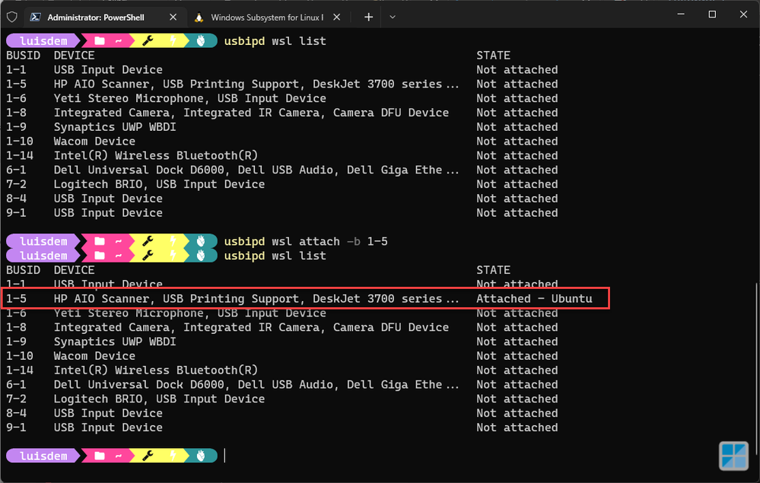Viewport: 760px width, 483px height.
Task: Click the lightning icon in the last empty prompt
Action: point(173,456)
